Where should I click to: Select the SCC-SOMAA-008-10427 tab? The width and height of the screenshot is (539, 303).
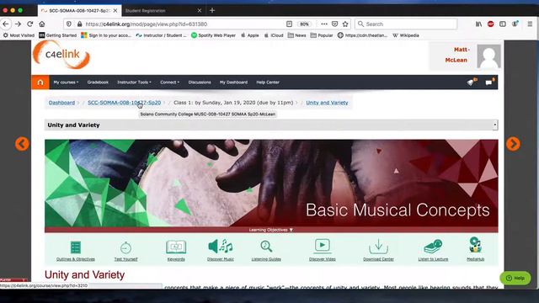pyautogui.click(x=79, y=11)
